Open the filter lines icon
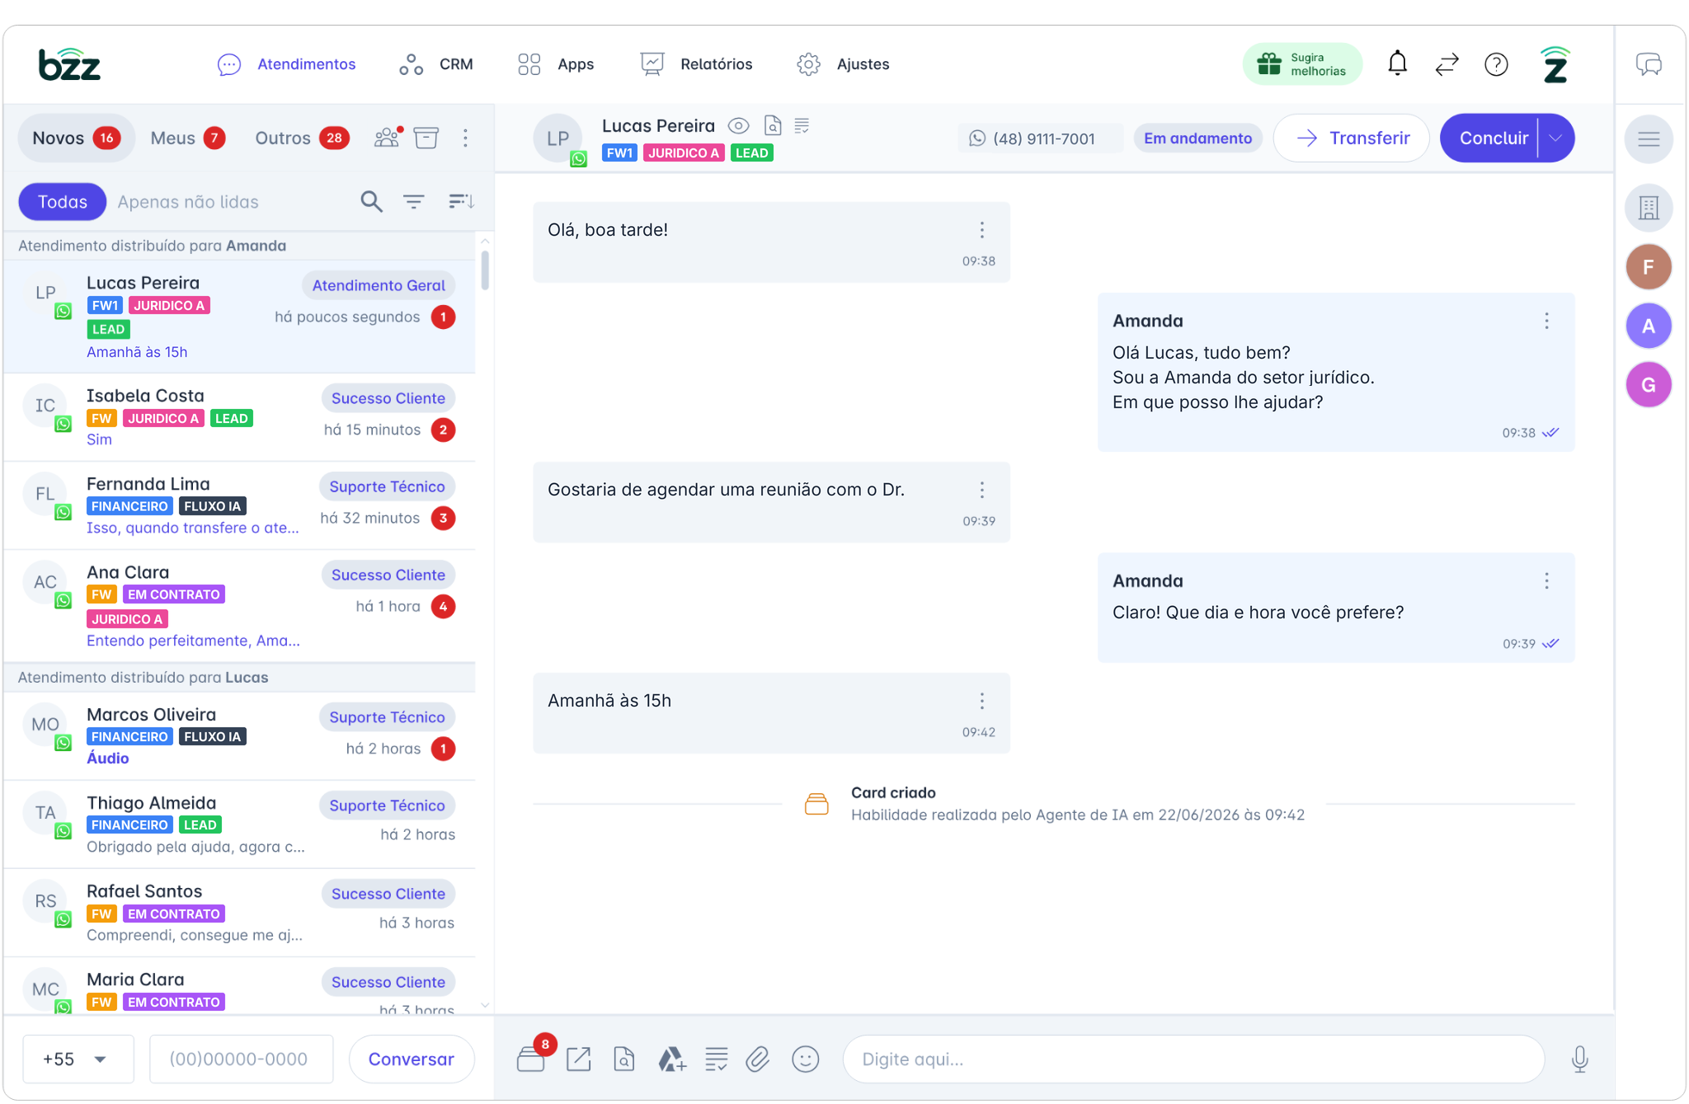The height and width of the screenshot is (1104, 1689). (x=414, y=201)
